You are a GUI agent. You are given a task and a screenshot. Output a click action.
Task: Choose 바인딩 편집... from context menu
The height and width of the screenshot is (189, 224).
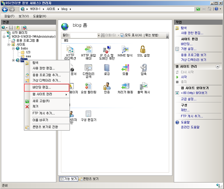47,87
